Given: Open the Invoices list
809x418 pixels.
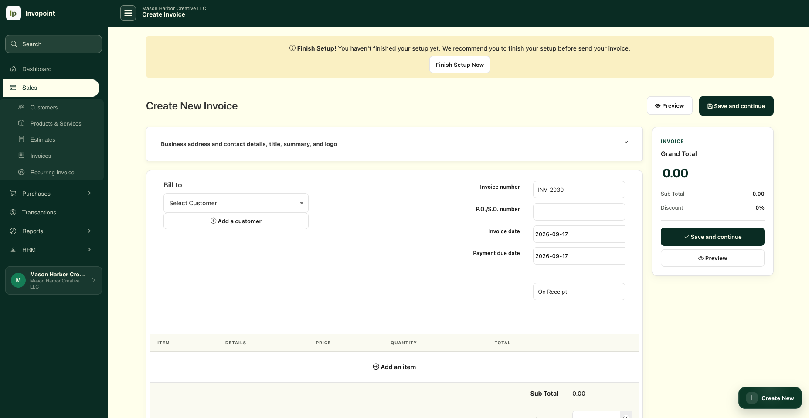Looking at the screenshot, I should 41,156.
